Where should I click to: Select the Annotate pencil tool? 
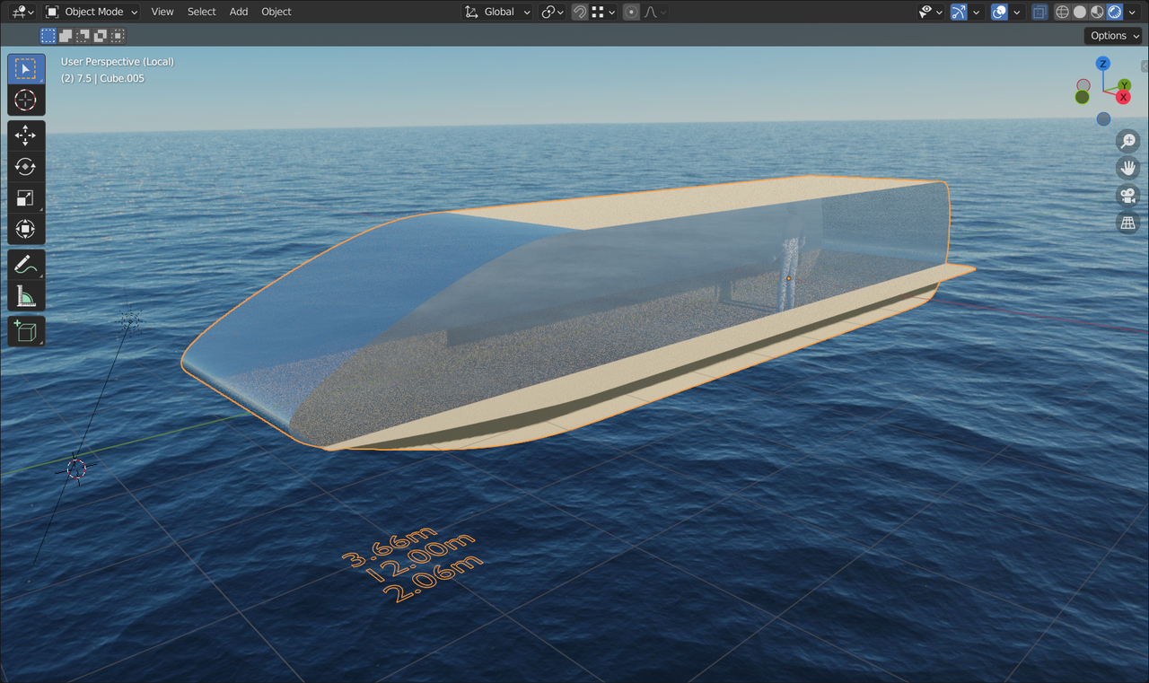click(x=26, y=266)
